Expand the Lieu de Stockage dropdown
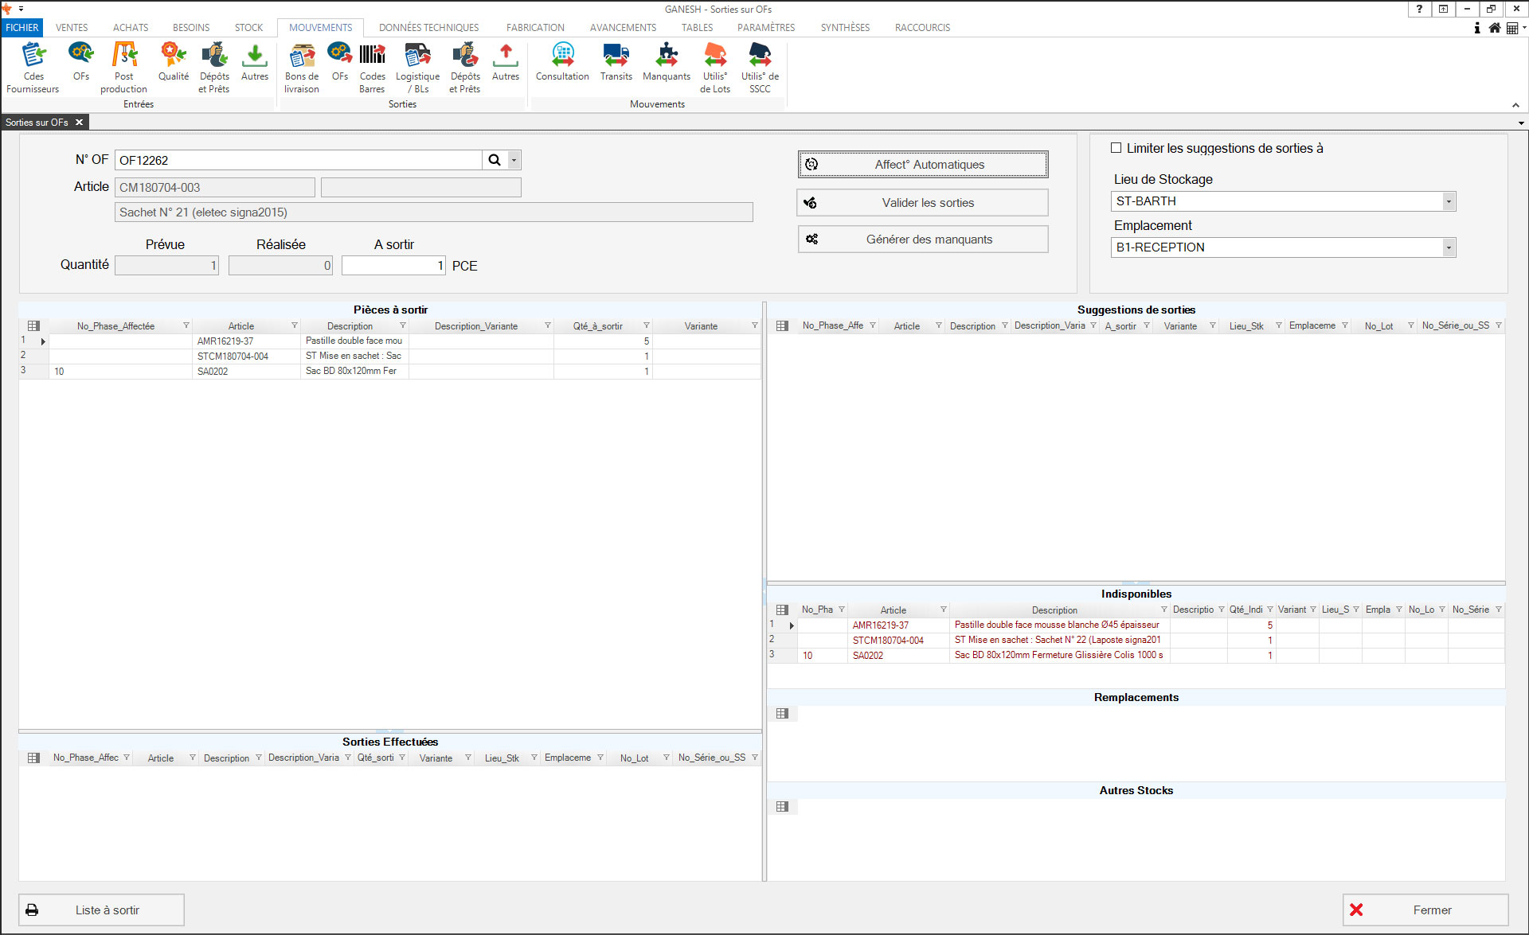Viewport: 1529px width, 935px height. 1449,201
